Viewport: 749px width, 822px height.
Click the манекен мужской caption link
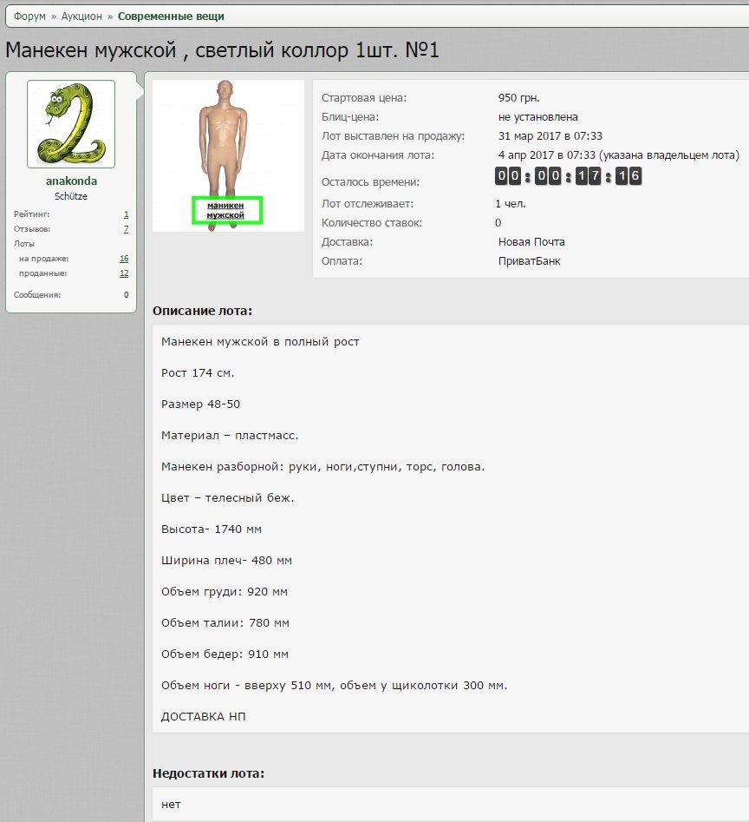click(x=225, y=210)
